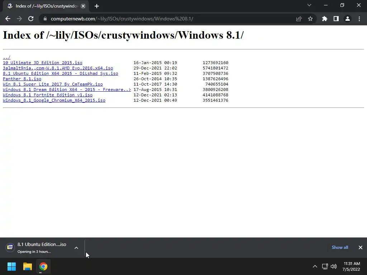Viewport: 367px width, 275px height.
Task: Open the Extensions puzzle icon
Action: (x=325, y=19)
